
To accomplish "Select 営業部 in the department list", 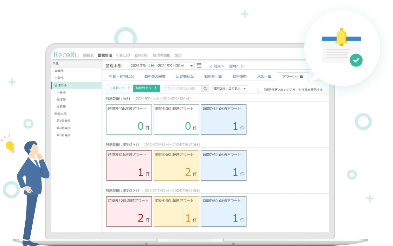I will pyautogui.click(x=59, y=71).
